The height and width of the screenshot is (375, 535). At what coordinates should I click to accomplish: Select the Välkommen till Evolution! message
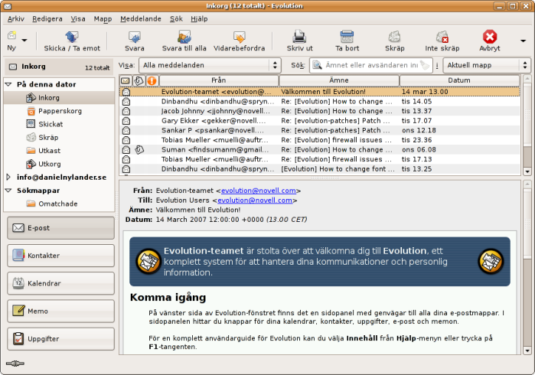tap(320, 92)
